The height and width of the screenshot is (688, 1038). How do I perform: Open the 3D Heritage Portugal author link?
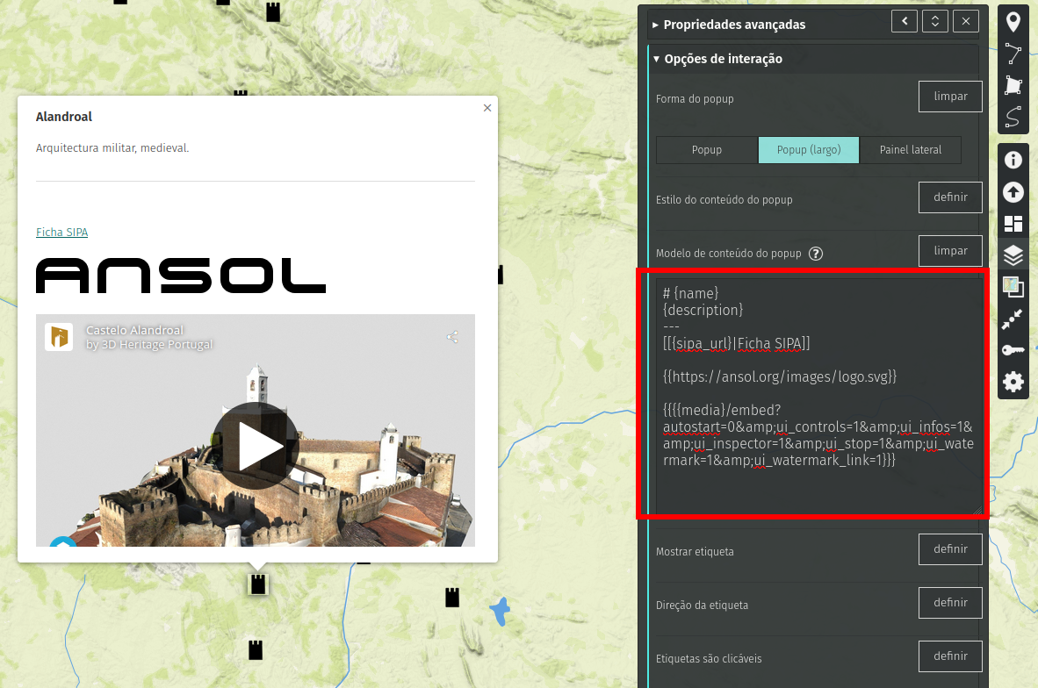(x=156, y=345)
